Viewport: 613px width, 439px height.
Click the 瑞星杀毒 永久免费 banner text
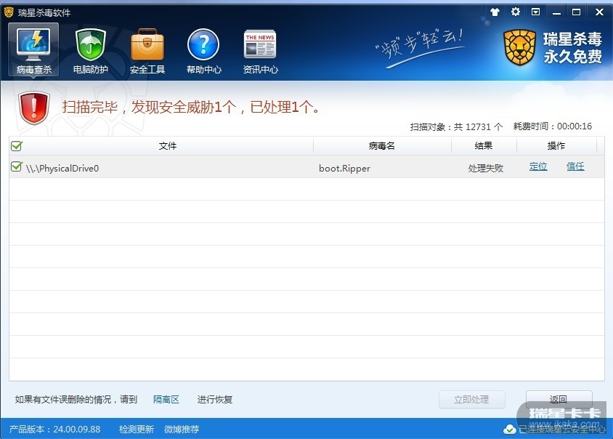coord(573,48)
